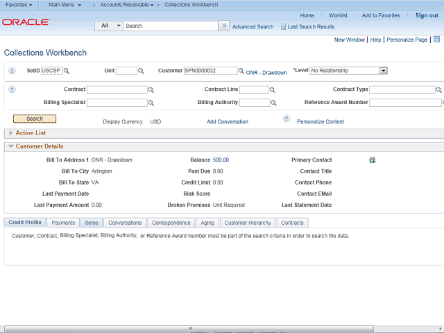Collapse the Customer Details section
This screenshot has height=333, width=444.
click(x=10, y=146)
